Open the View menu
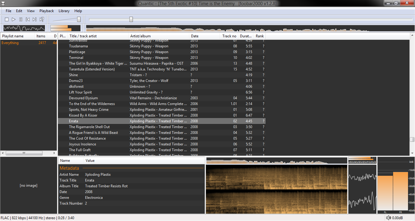415x221 pixels. coord(31,11)
